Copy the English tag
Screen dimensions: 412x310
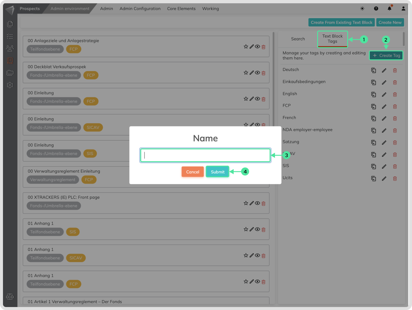tap(374, 94)
